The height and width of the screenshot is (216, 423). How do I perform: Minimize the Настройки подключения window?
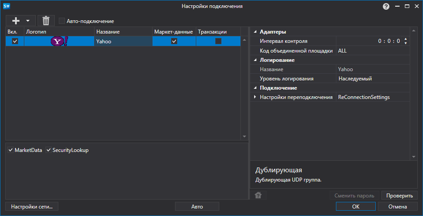point(397,7)
